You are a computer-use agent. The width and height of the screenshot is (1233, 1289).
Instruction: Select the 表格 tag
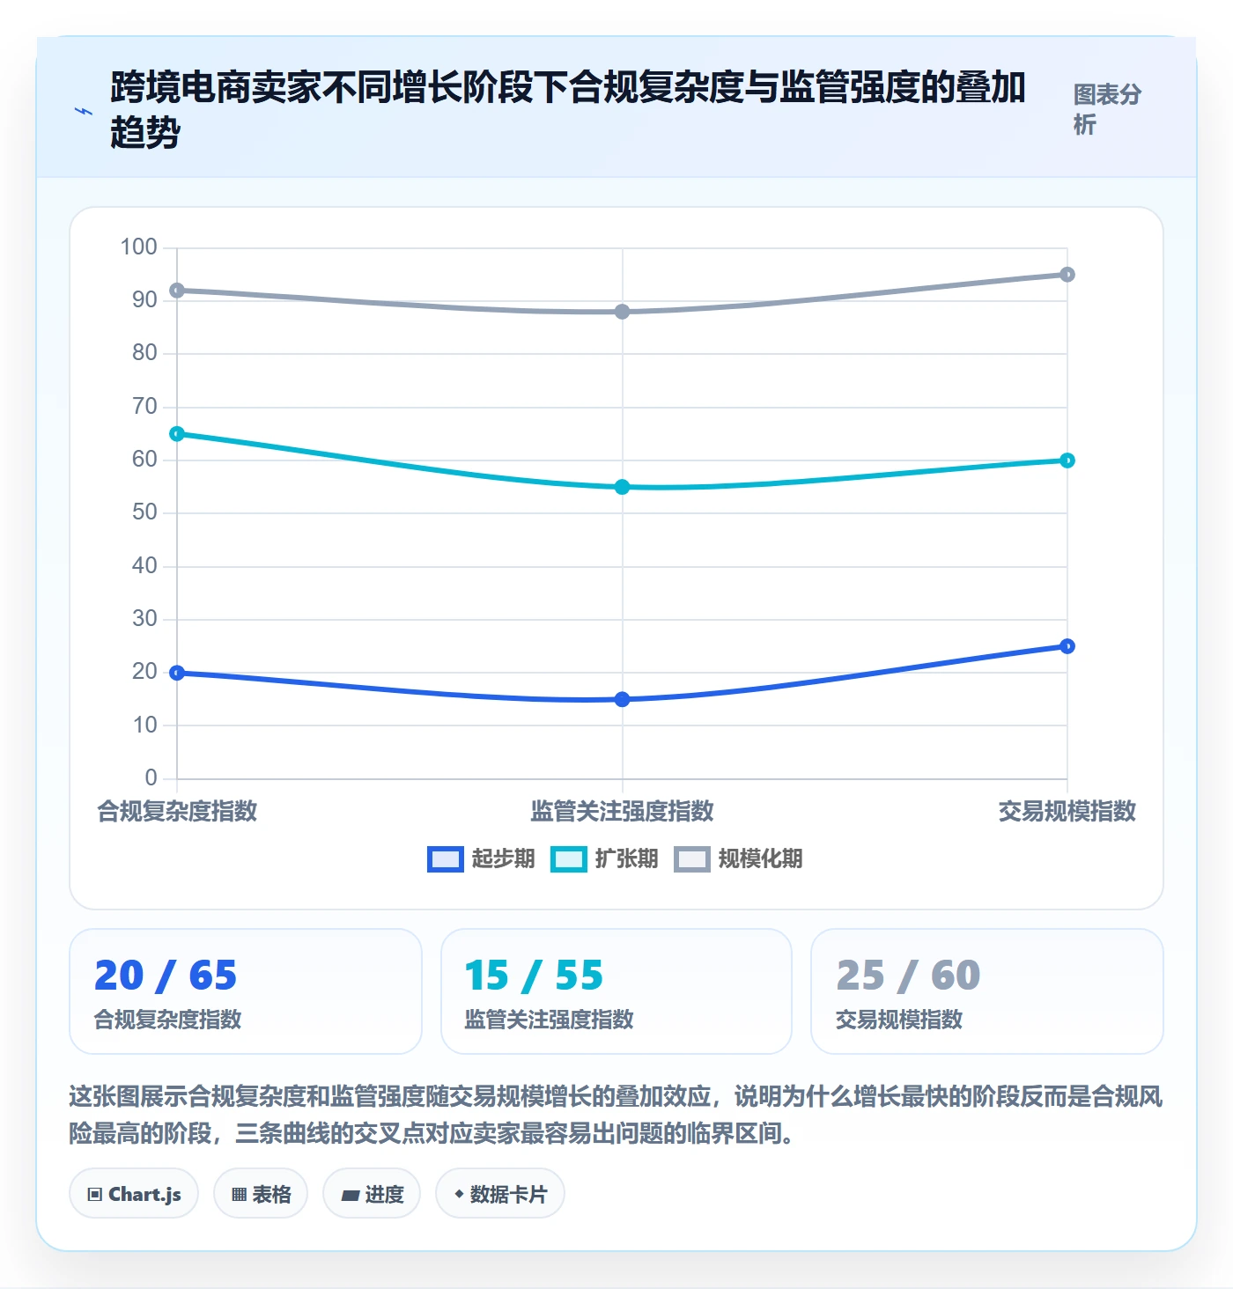261,1194
